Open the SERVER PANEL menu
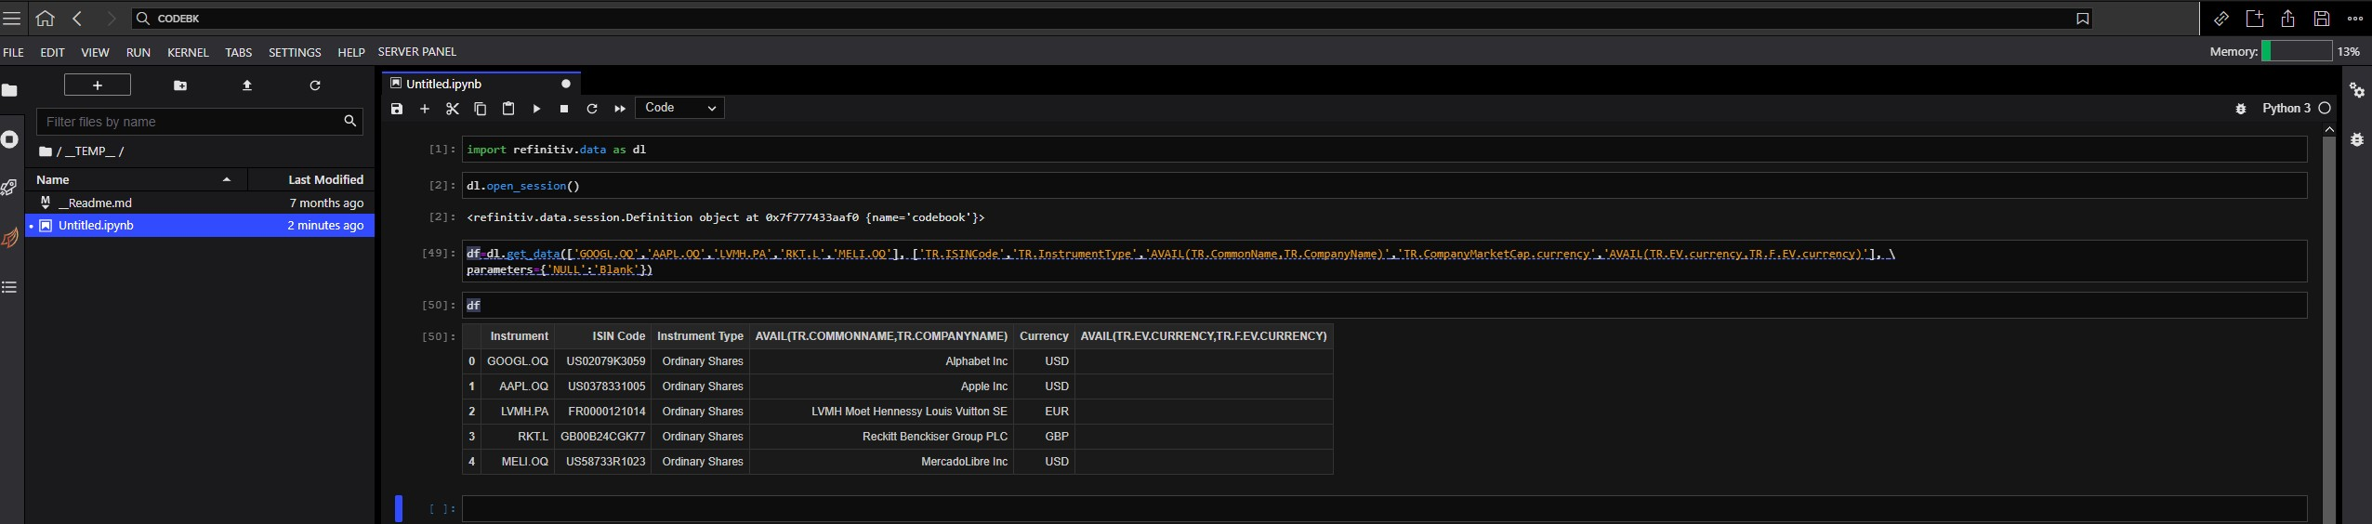 point(417,52)
